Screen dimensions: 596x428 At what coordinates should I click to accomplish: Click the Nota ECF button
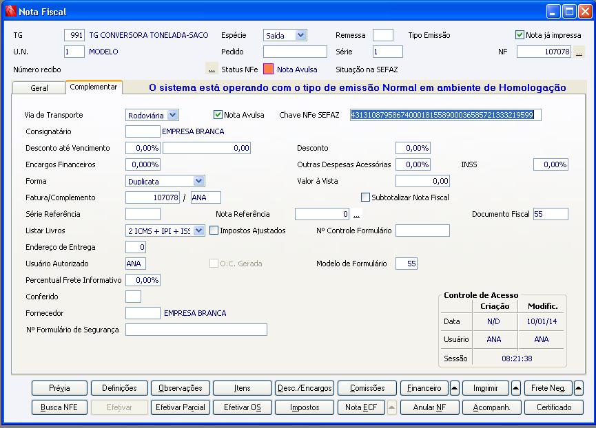coord(361,407)
